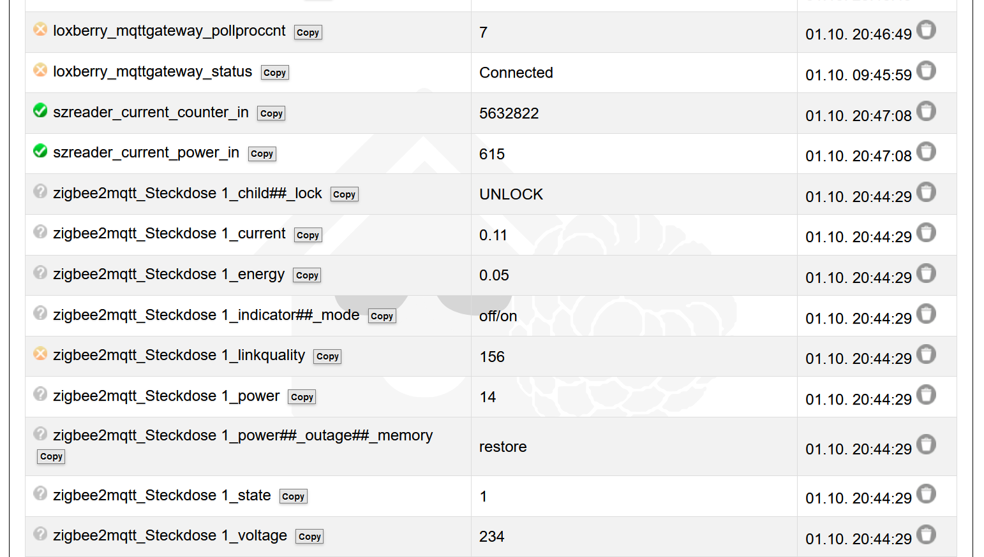Remove szreader_current_counter_in using its trash icon
This screenshot has width=984, height=557.
point(926,112)
